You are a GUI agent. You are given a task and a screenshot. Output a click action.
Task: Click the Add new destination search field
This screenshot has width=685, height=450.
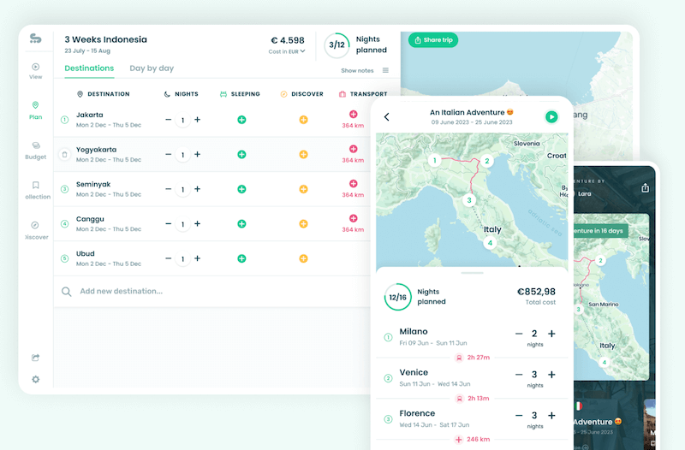pos(211,291)
